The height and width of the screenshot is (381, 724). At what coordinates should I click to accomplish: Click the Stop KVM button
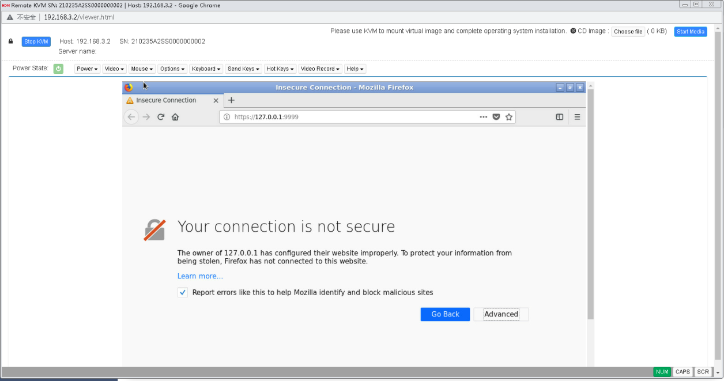pos(36,42)
